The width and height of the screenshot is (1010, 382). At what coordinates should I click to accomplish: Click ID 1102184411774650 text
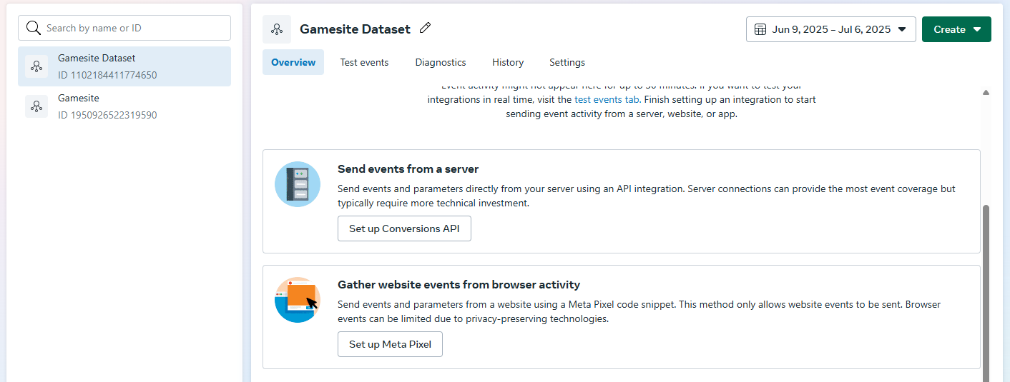pos(107,75)
